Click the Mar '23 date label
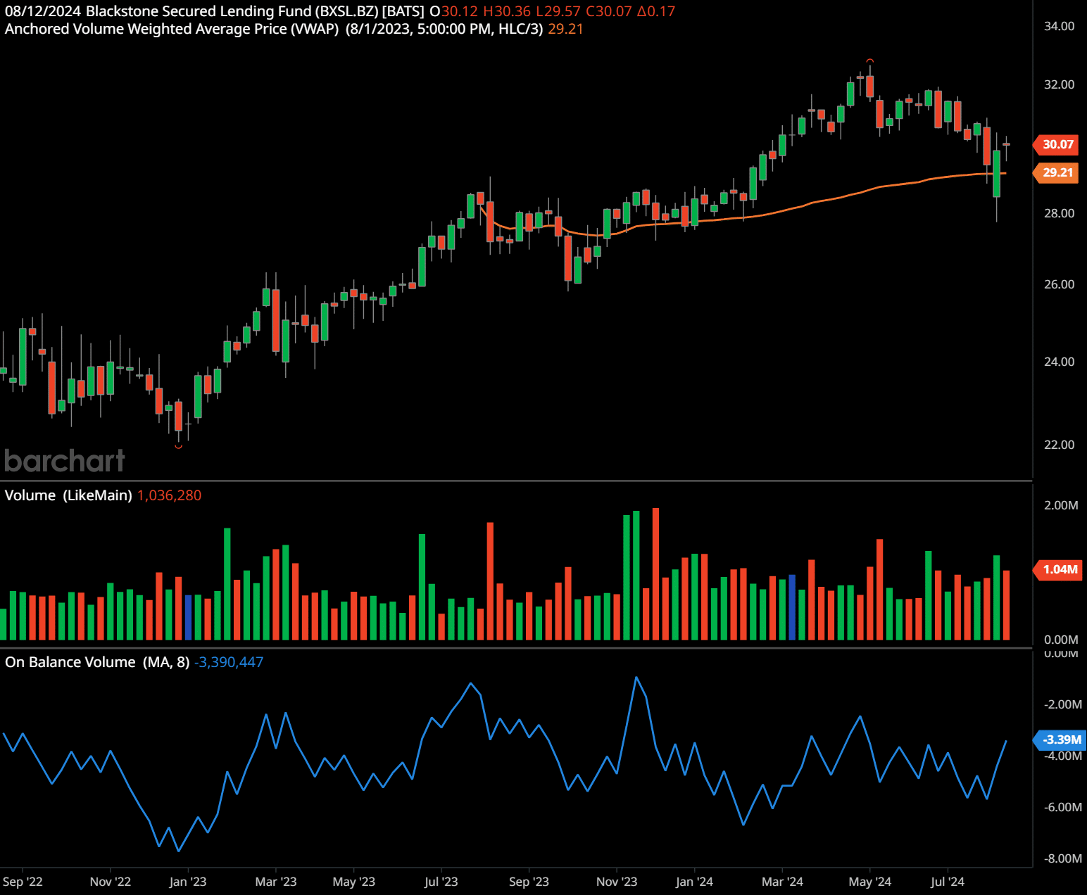This screenshot has height=895, width=1087. pos(276,882)
